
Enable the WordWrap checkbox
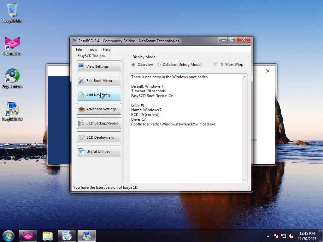click(216, 64)
